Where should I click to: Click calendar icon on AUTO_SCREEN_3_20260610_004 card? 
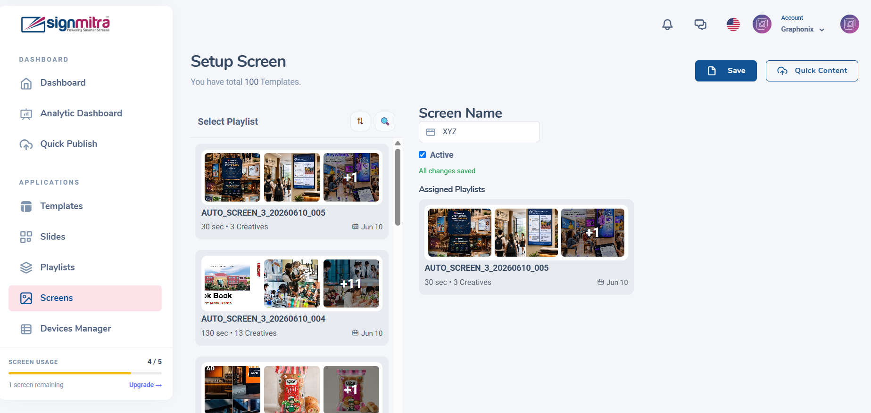355,333
